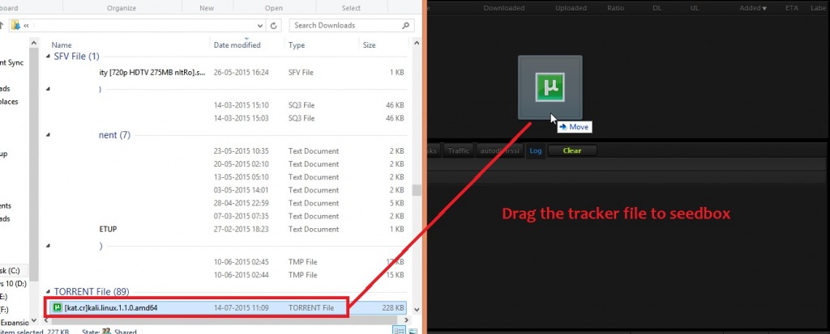Switch to Details view icon in status bar
The height and width of the screenshot is (334, 830).
pyautogui.click(x=400, y=331)
